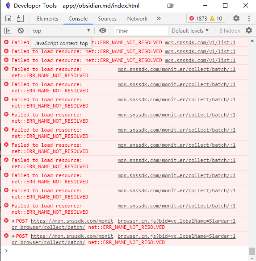The width and height of the screenshot is (256, 261).
Task: Open console settings gear
Action: (249, 30)
